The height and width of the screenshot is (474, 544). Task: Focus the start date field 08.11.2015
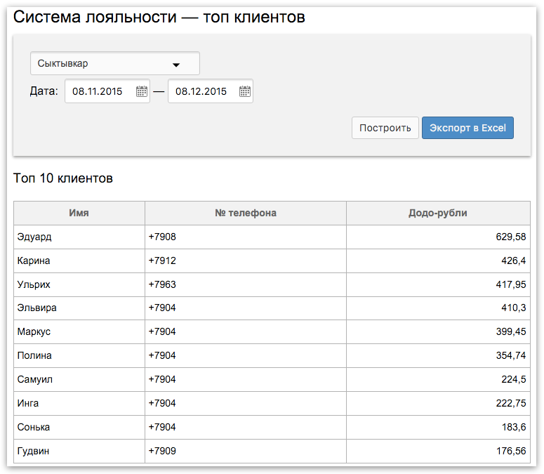(107, 91)
